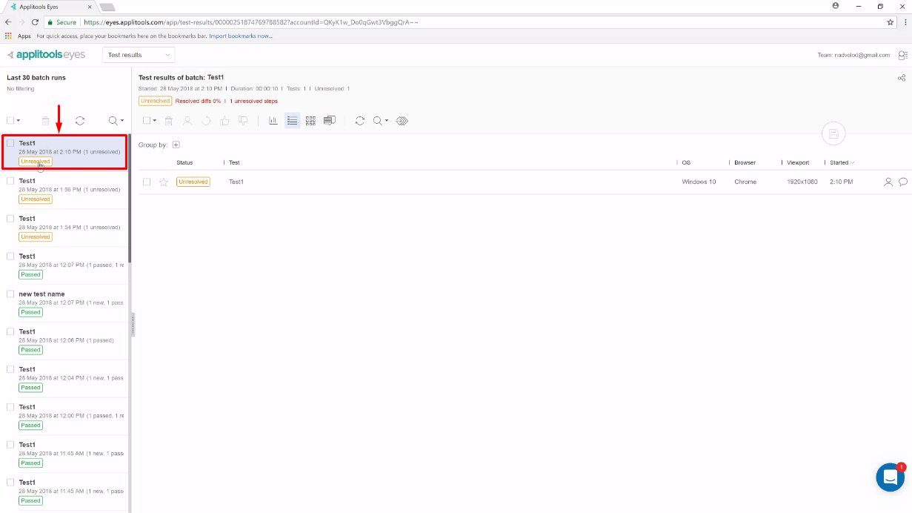Open the test results search magnifier

click(x=378, y=120)
